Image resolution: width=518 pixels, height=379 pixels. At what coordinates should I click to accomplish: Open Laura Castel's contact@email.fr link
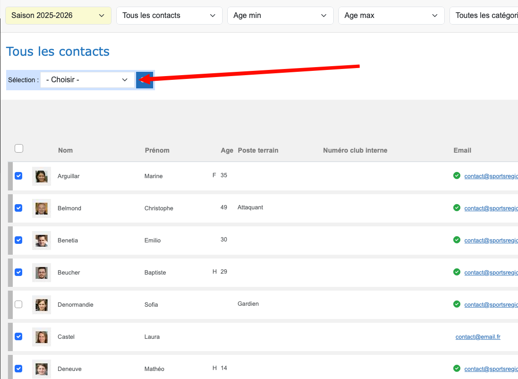click(478, 337)
